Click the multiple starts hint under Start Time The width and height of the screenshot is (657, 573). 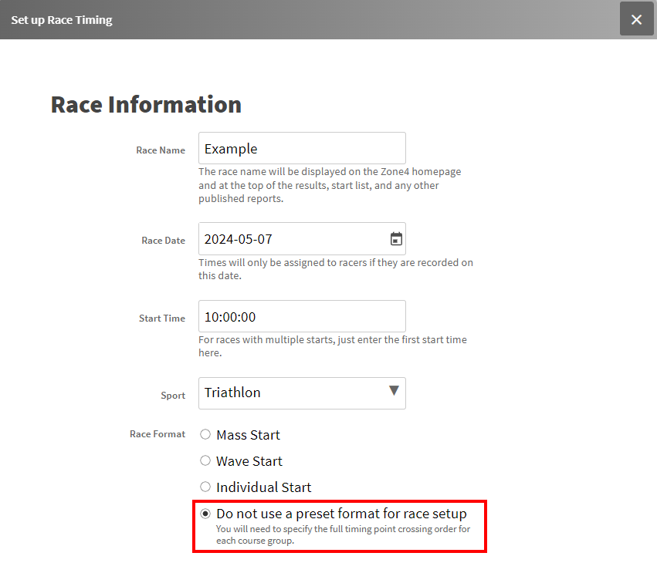[332, 346]
